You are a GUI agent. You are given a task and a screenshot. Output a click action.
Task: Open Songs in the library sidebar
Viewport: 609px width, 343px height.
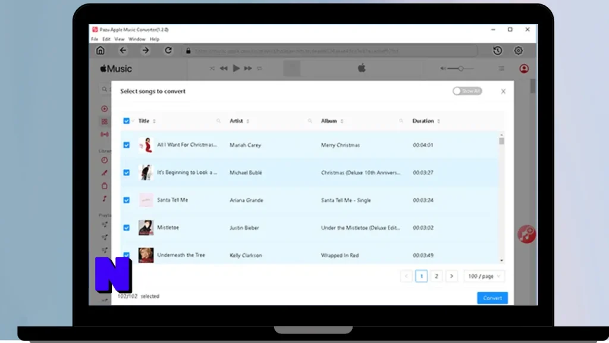105,199
